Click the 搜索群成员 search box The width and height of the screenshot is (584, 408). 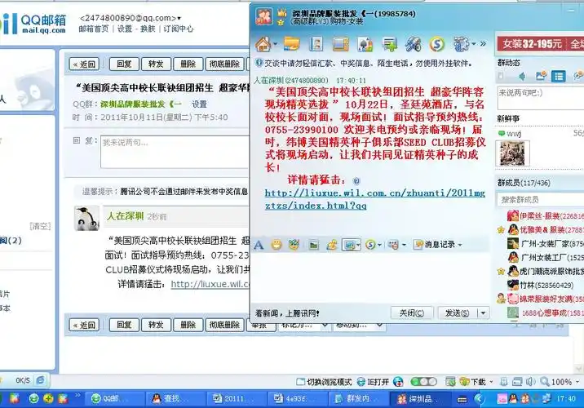541,199
